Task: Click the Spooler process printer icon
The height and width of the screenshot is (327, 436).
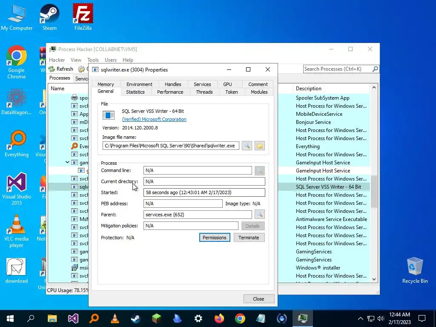Action: 74,98
